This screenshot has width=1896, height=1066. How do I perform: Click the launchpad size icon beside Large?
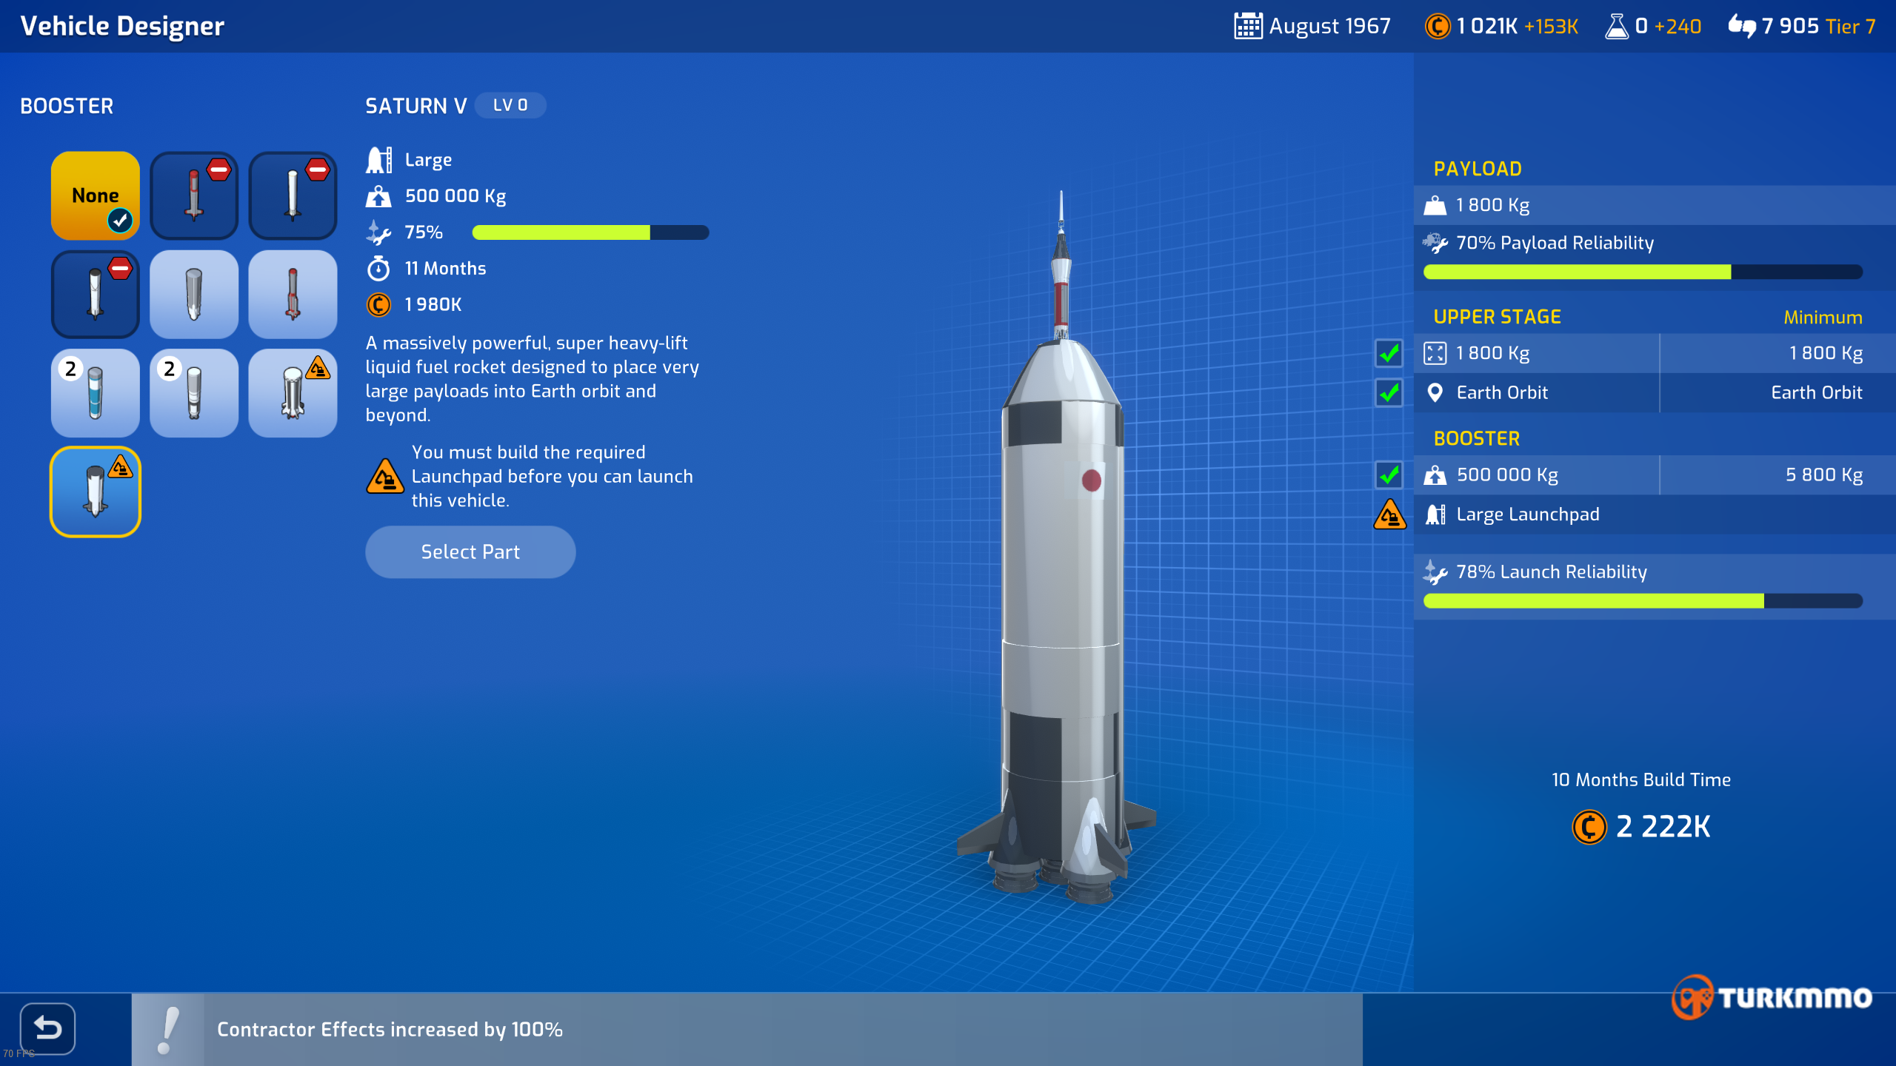pos(378,160)
